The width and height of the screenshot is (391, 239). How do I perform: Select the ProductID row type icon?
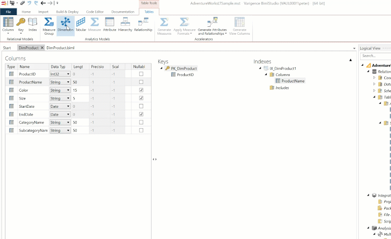coord(11,74)
